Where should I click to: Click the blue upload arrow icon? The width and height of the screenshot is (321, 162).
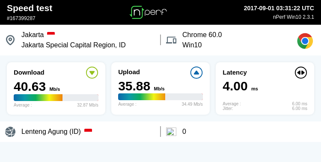[196, 72]
